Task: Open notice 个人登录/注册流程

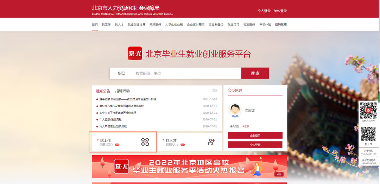Action: tap(110, 119)
